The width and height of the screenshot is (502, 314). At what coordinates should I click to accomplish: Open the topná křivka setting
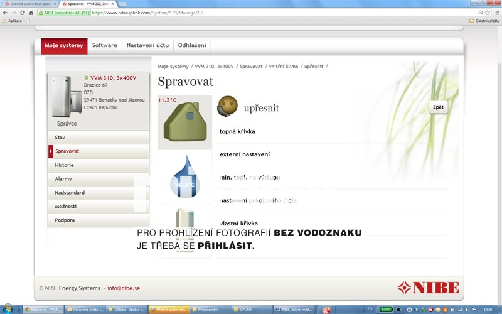coord(237,131)
